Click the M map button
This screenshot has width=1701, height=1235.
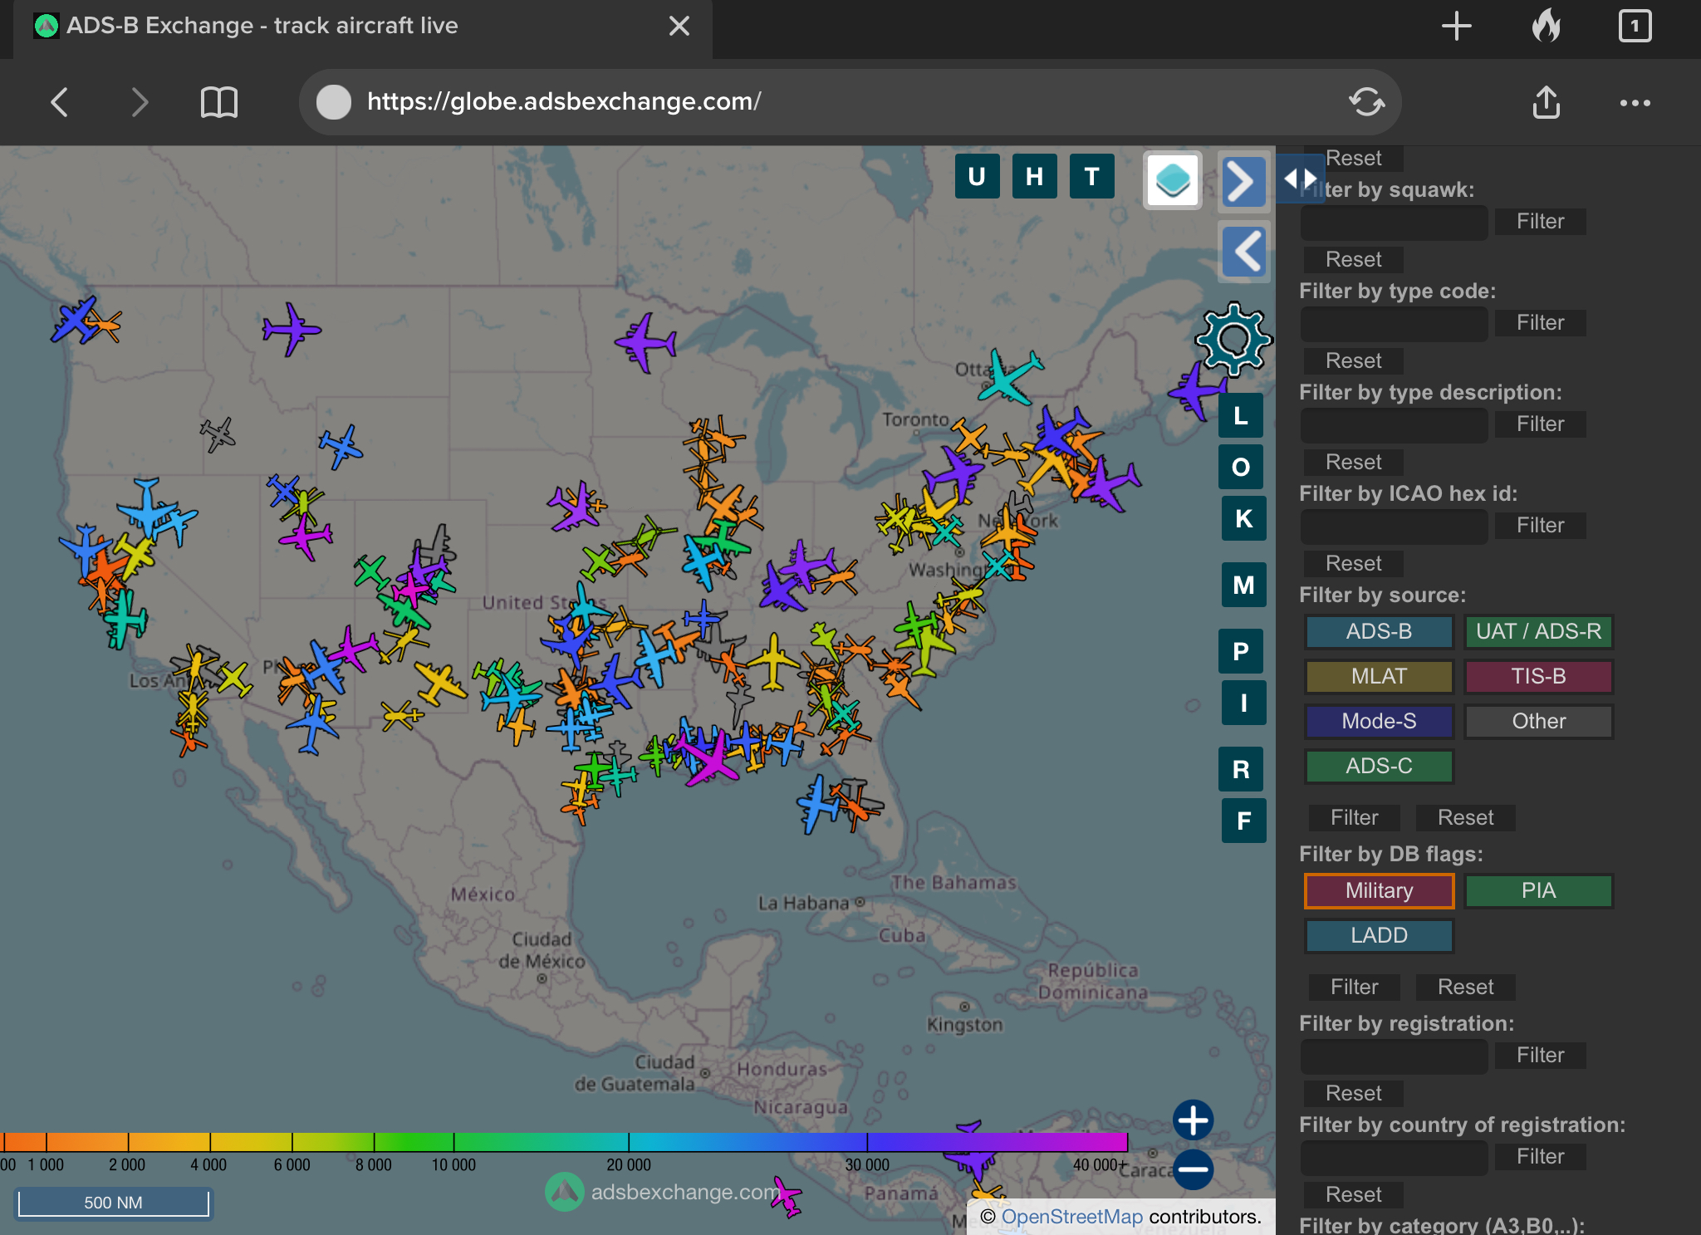coord(1243,585)
